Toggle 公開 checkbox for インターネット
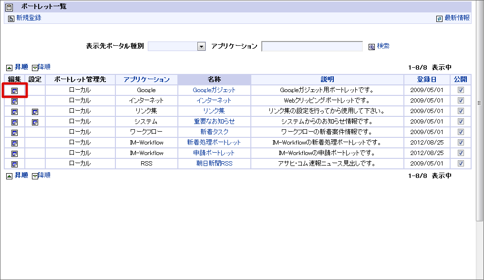The width and height of the screenshot is (484, 280). (x=461, y=100)
